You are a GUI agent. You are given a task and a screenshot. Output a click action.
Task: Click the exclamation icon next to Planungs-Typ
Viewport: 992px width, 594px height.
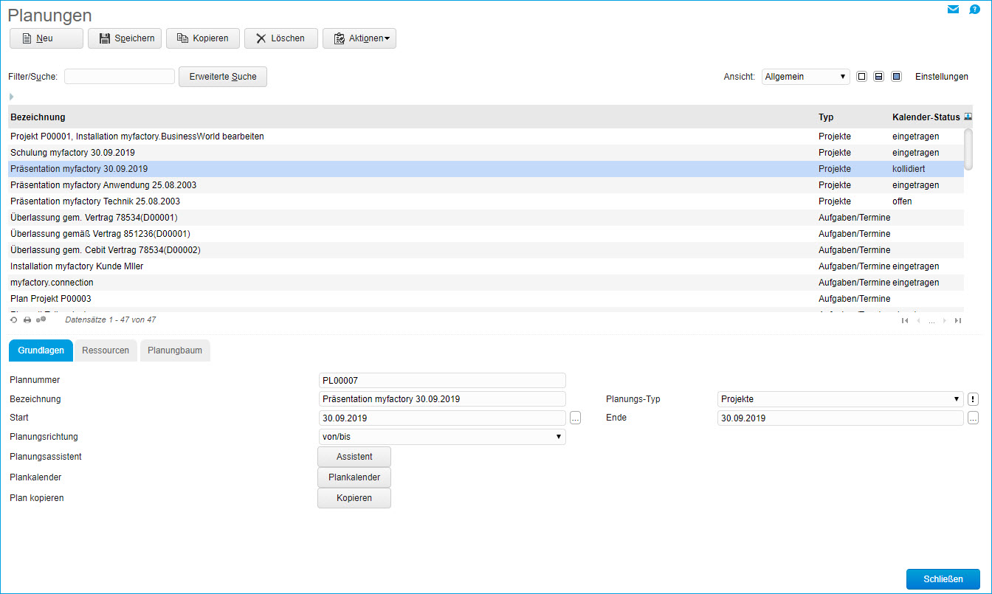[973, 399]
